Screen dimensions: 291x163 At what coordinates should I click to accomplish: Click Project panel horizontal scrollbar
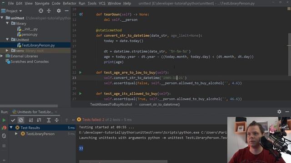click(29, 106)
